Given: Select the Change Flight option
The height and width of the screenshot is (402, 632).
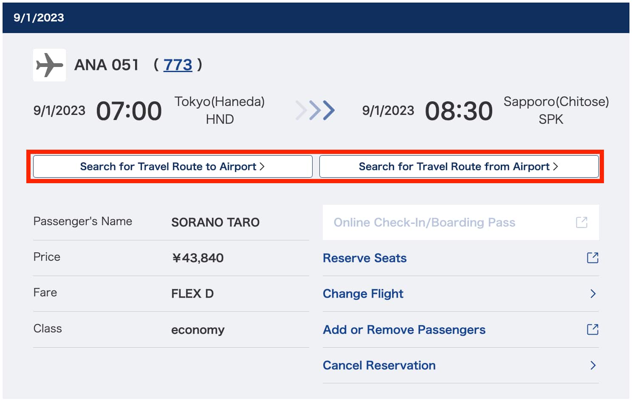Looking at the screenshot, I should tap(363, 294).
